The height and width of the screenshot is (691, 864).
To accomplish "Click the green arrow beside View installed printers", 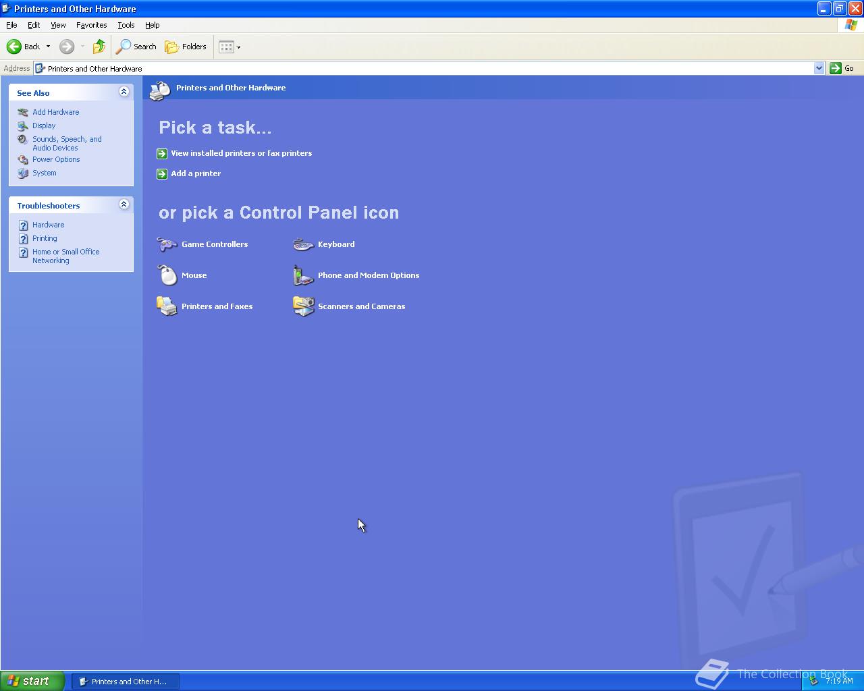I will (x=162, y=154).
